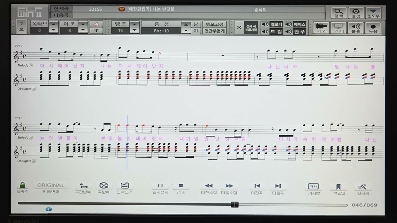Open the 행사곡 event songs icon

tap(363, 188)
